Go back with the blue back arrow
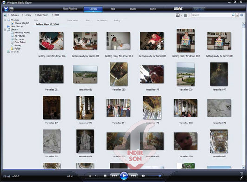The width and height of the screenshot is (247, 182). [x=6, y=8]
